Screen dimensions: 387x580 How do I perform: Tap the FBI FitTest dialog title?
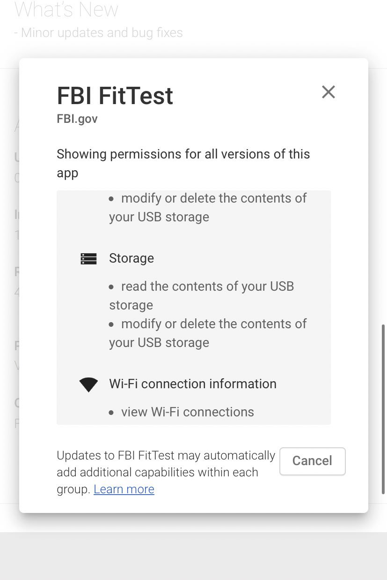point(115,96)
